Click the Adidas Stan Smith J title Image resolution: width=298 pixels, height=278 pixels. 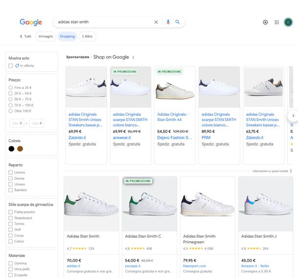(259, 236)
